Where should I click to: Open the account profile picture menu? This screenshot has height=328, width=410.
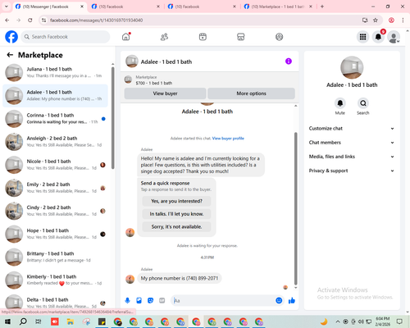[x=394, y=37]
